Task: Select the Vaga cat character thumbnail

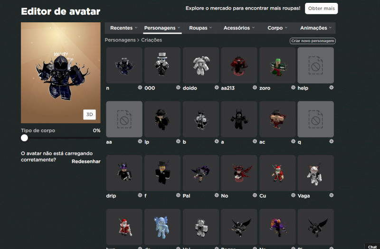Action: tap(315, 173)
